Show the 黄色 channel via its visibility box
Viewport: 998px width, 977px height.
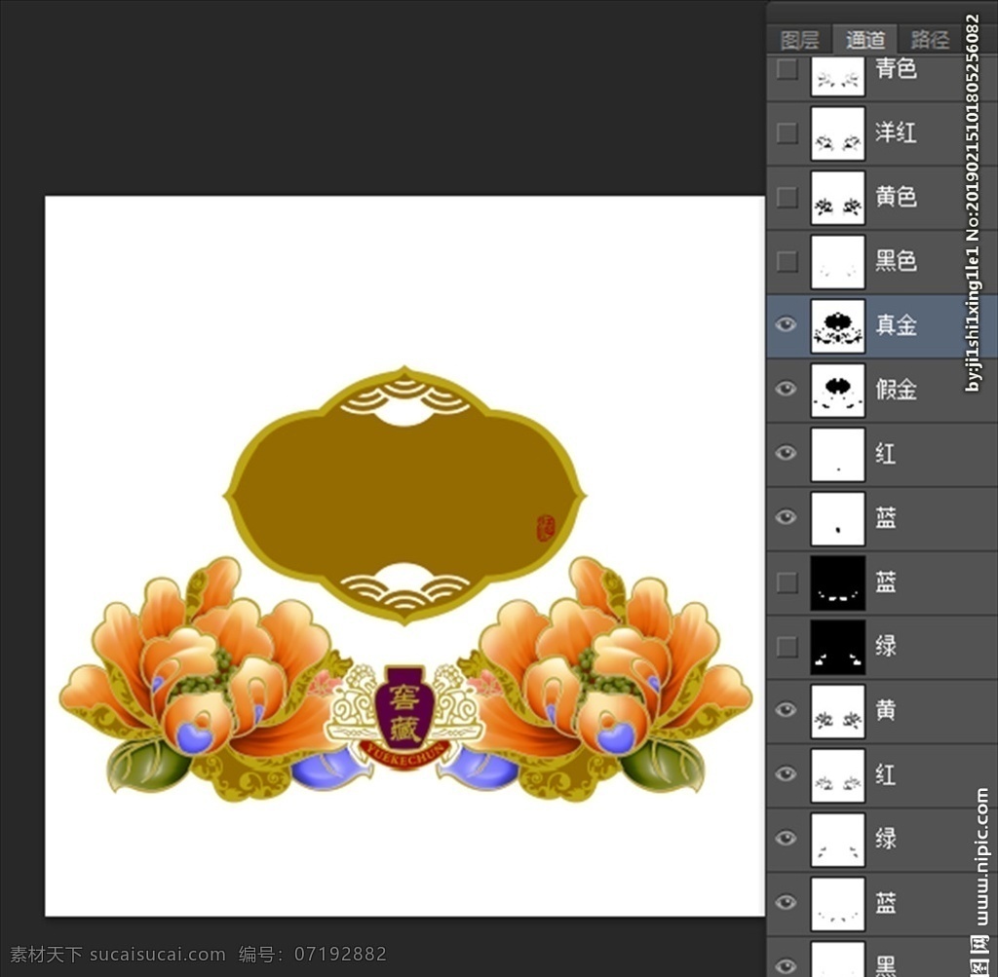pos(787,197)
